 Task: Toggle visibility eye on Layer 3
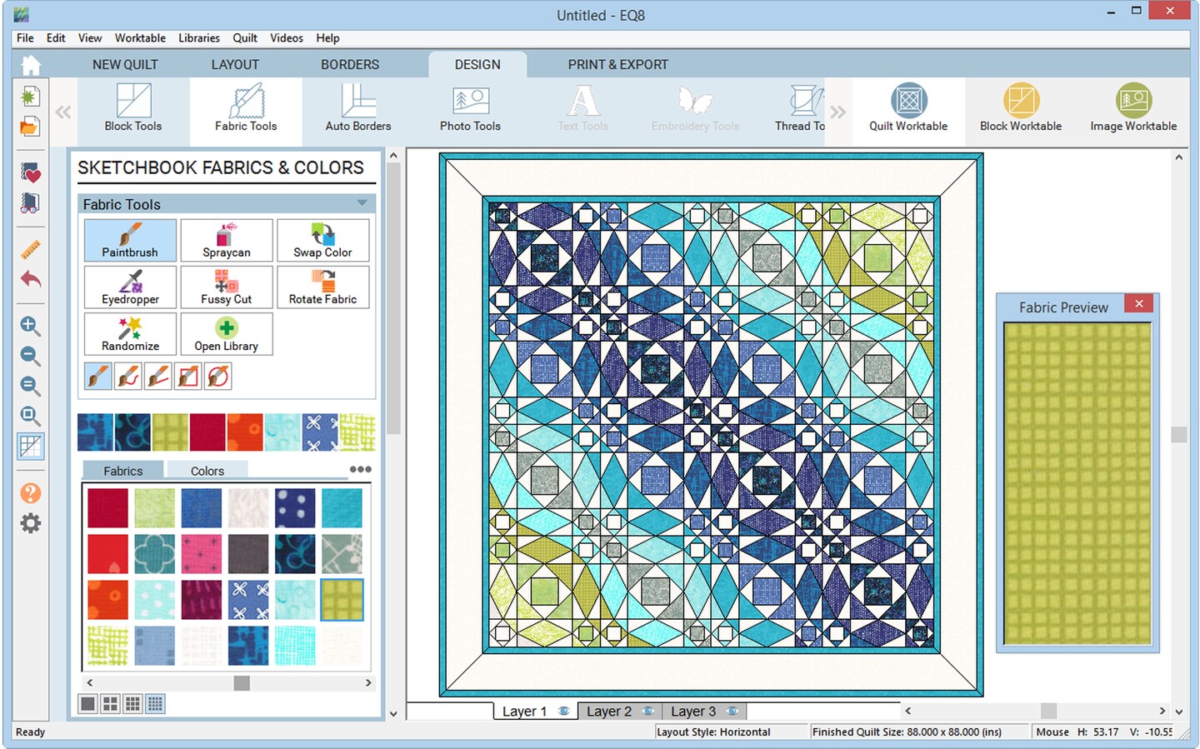click(x=732, y=712)
